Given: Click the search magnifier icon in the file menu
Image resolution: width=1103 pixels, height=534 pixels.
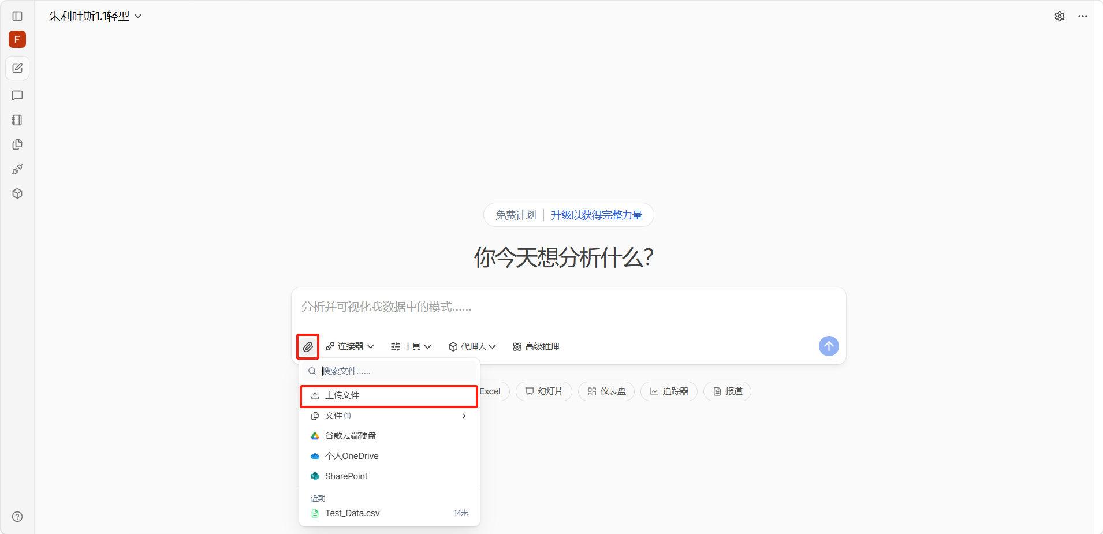Looking at the screenshot, I should [x=312, y=371].
